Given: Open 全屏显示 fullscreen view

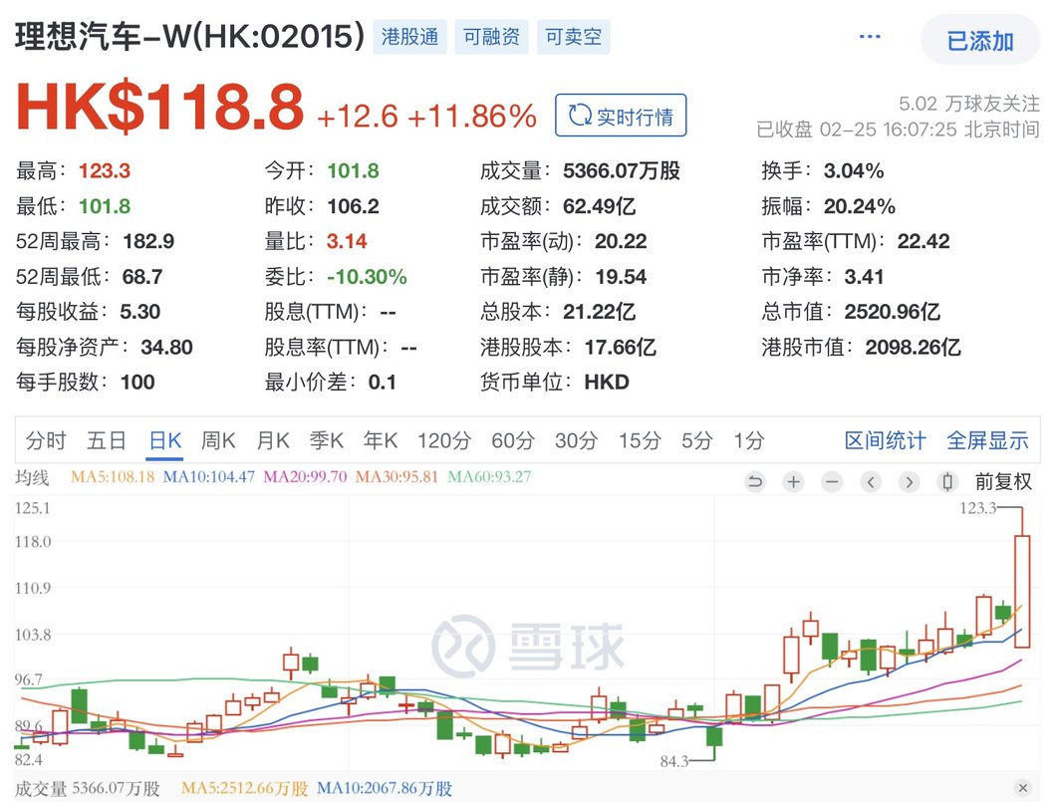Looking at the screenshot, I should pos(987,440).
